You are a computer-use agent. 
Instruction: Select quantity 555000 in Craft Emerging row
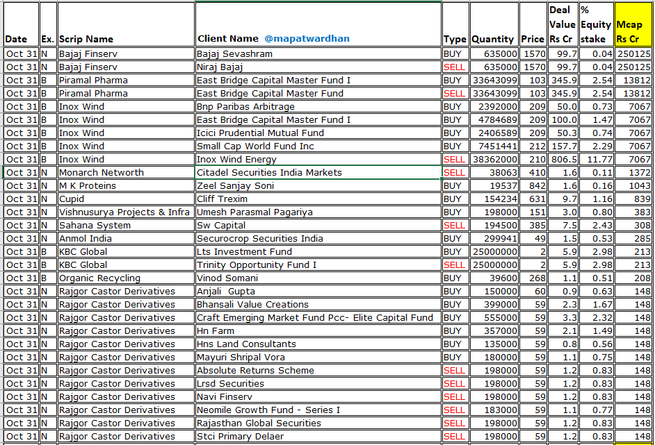coord(494,318)
